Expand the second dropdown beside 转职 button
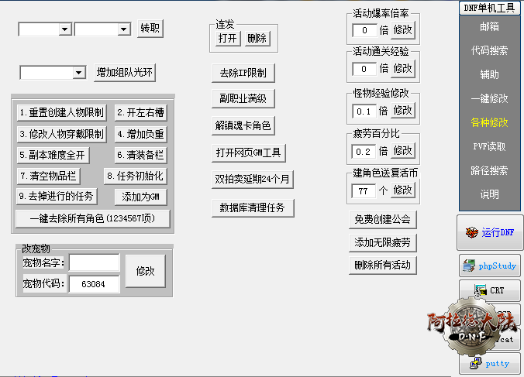Viewport: 524px width, 377px height. click(x=123, y=29)
